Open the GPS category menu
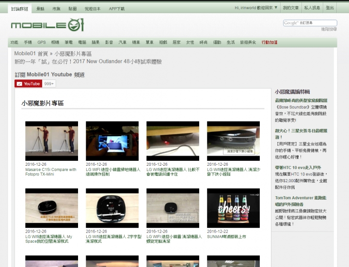This screenshot has width=349, height=267. 41,42
